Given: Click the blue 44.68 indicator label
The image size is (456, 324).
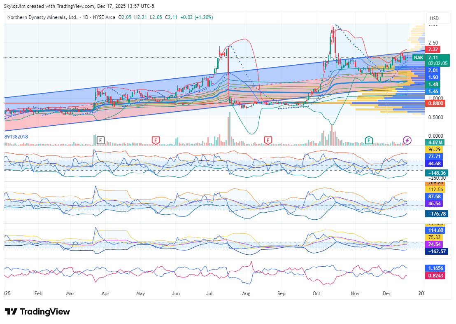Looking at the screenshot, I should (x=435, y=164).
